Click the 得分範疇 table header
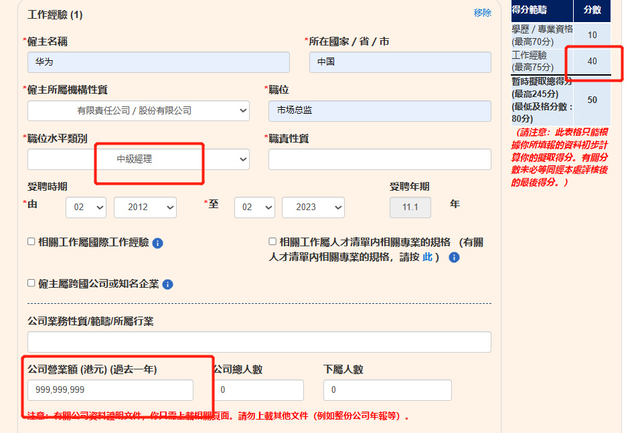 click(542, 10)
